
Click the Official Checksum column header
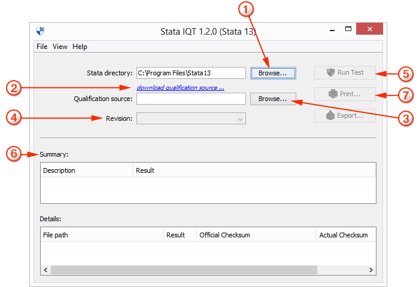pyautogui.click(x=256, y=235)
